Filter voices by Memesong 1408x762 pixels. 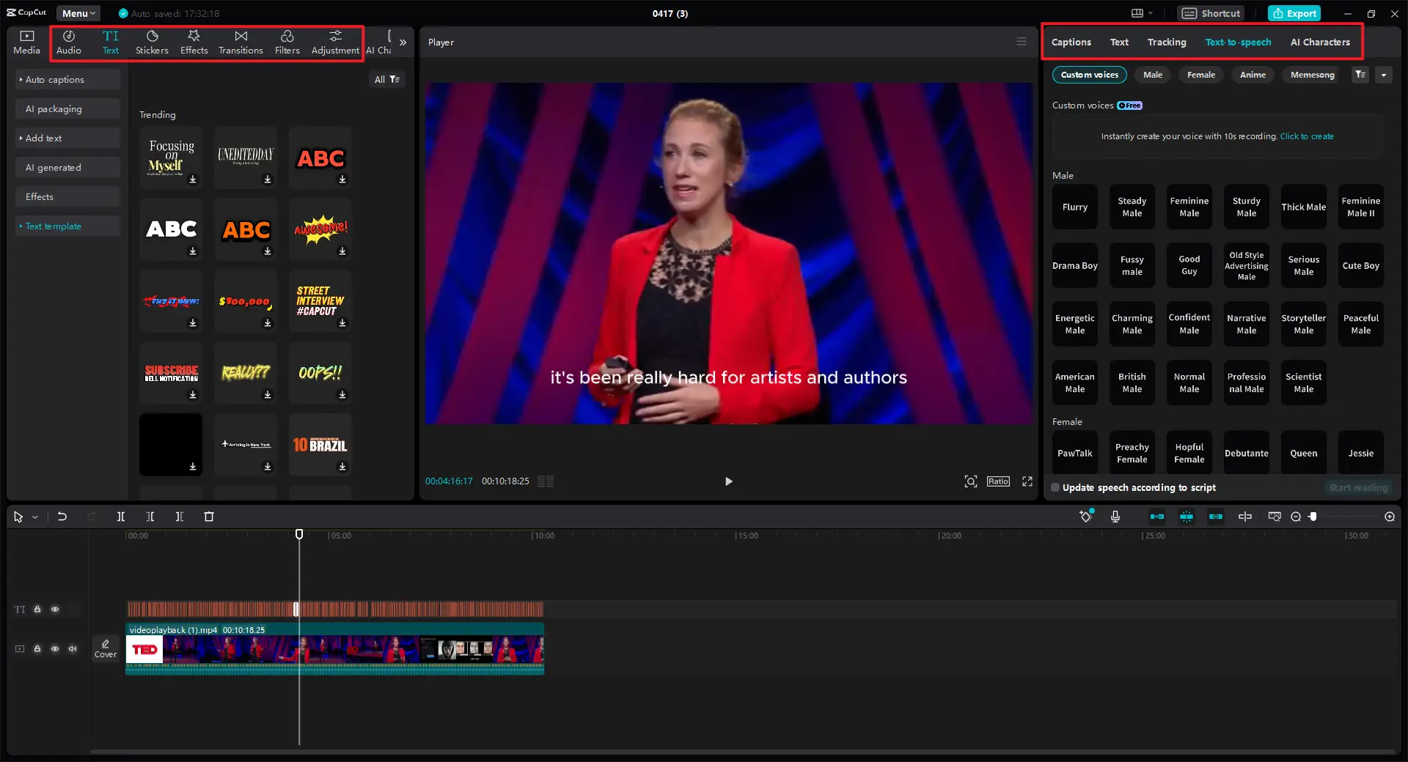(1312, 75)
